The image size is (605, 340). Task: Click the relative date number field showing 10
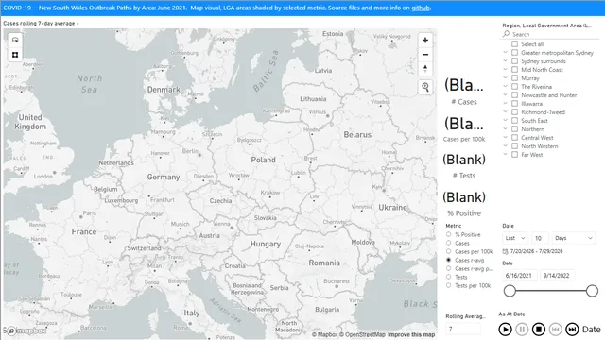coord(540,238)
